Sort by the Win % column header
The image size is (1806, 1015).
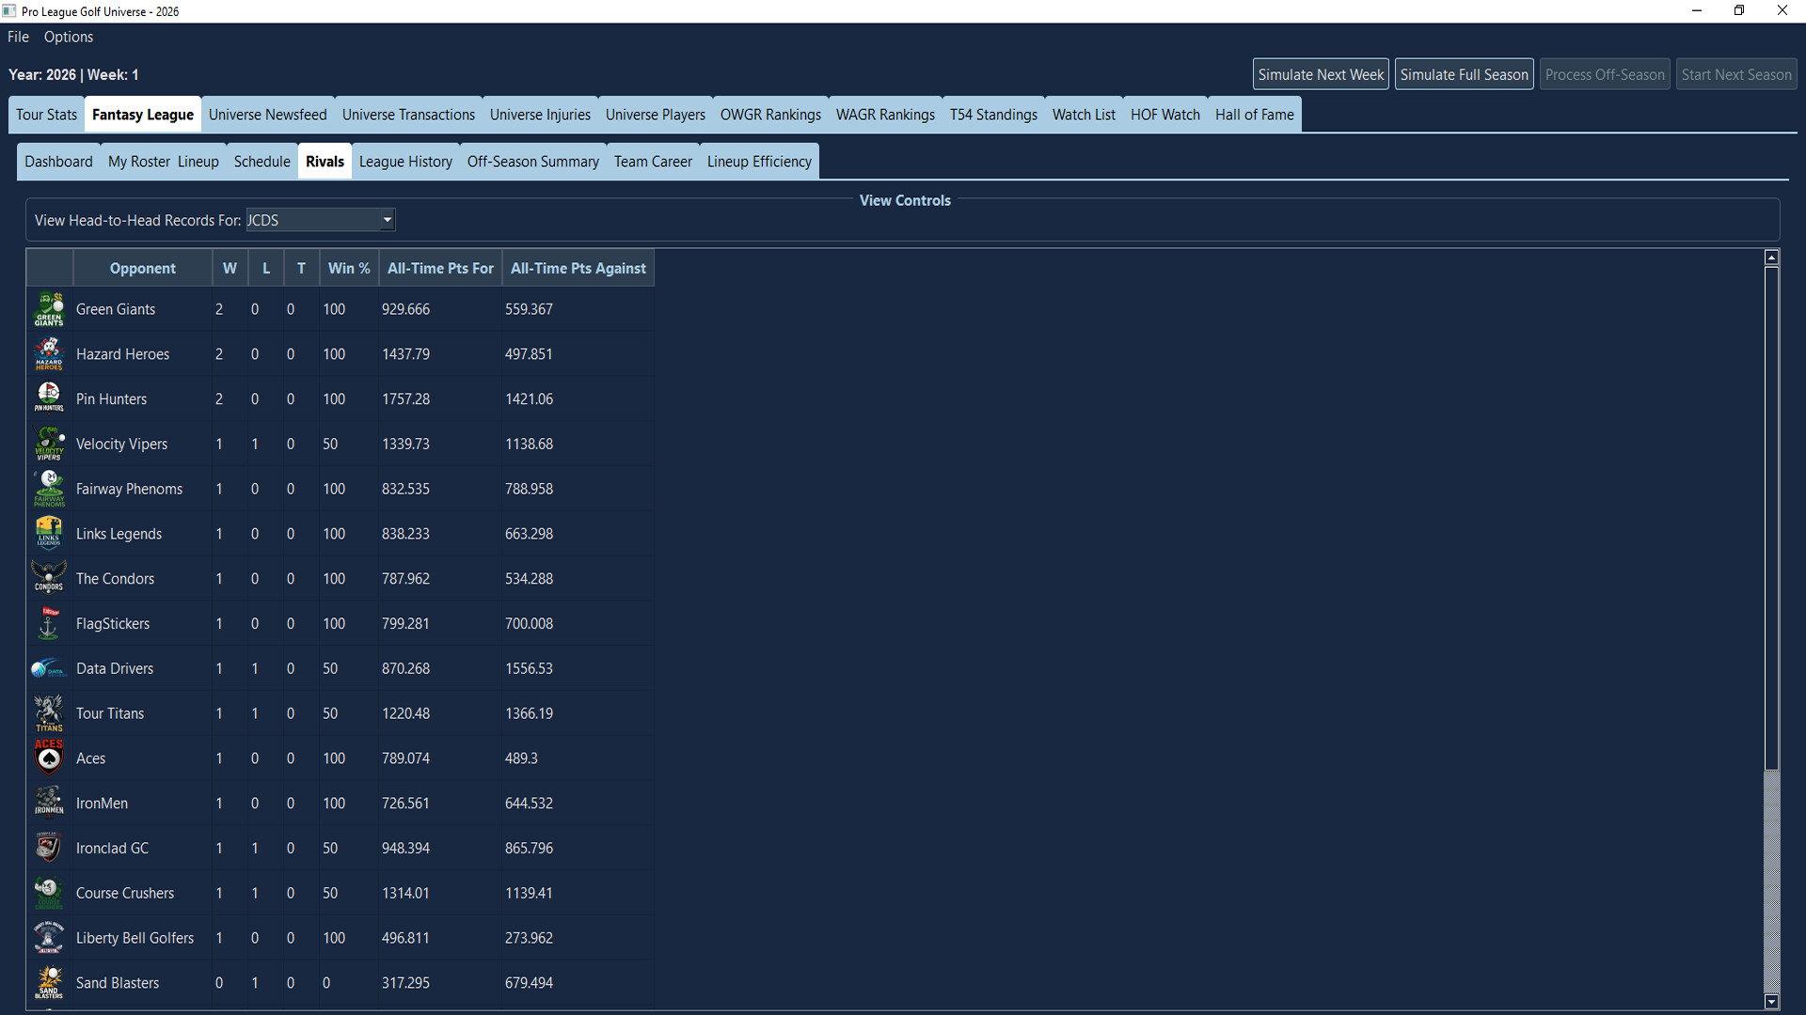[x=349, y=268]
